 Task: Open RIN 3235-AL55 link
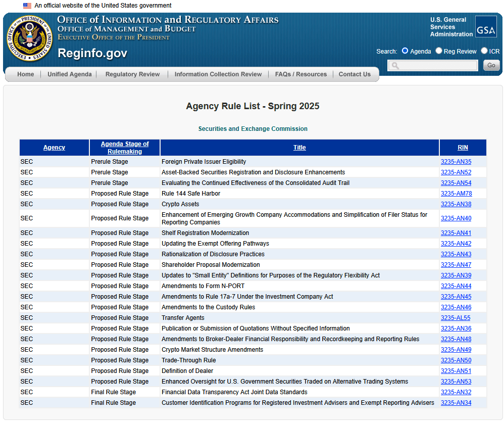456,318
